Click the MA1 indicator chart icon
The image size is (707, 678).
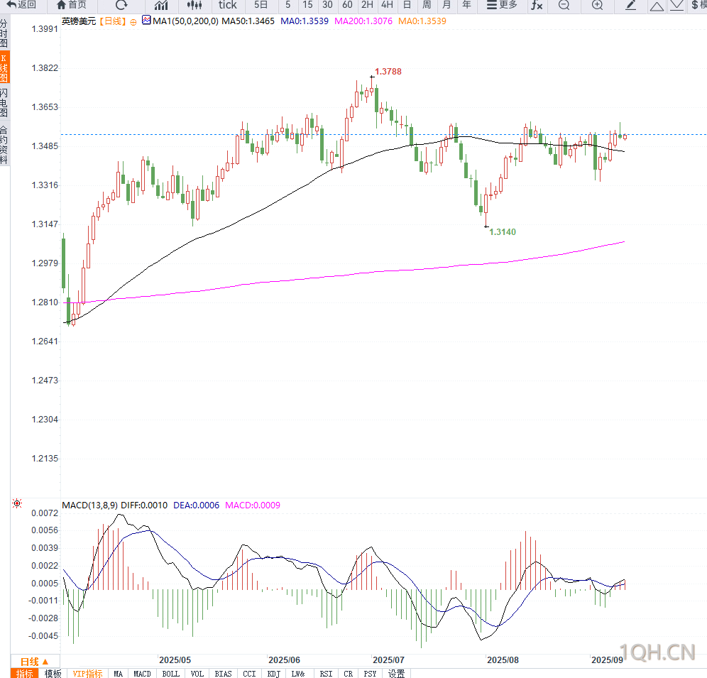click(x=146, y=21)
